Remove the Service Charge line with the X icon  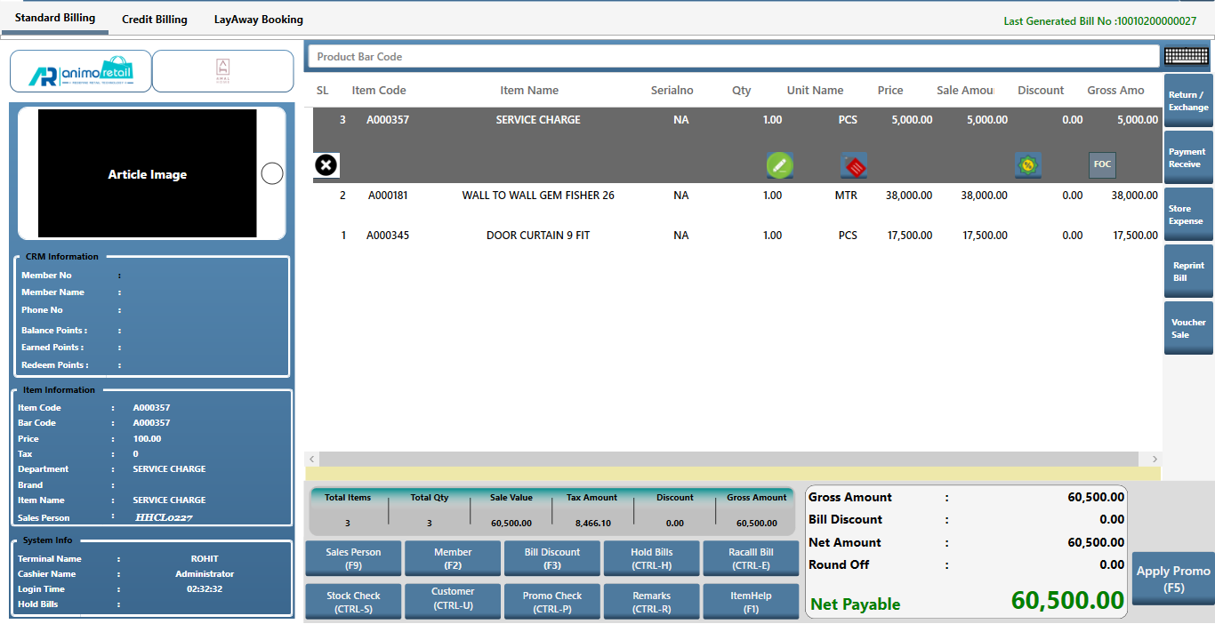pyautogui.click(x=326, y=164)
